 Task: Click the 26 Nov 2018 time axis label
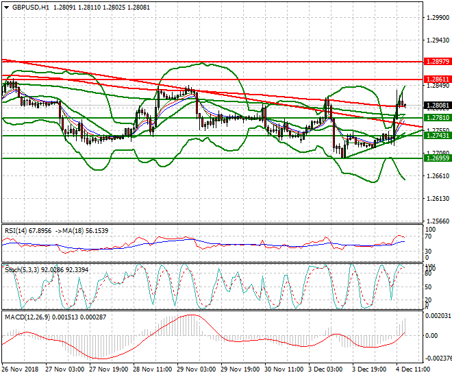pos(20,369)
